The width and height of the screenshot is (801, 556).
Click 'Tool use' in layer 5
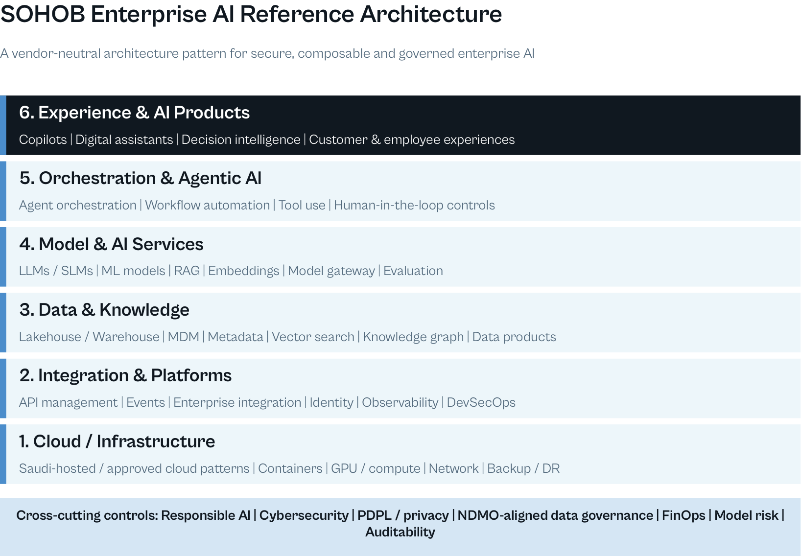click(x=302, y=206)
